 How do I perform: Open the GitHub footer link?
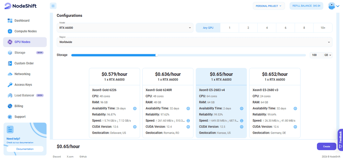click(83, 156)
